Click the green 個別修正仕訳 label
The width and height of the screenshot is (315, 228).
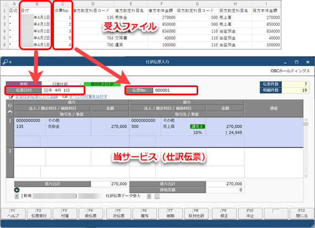(102, 84)
